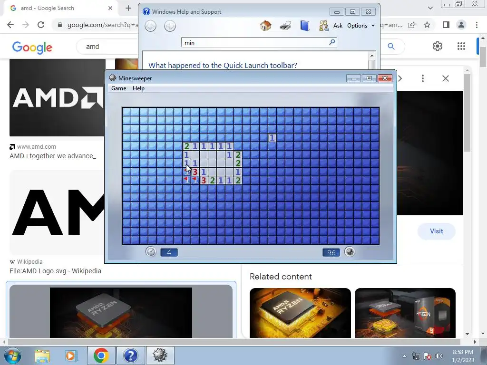Image resolution: width=487 pixels, height=365 pixels.
Task: Click the Visit button in image preview
Action: click(437, 231)
